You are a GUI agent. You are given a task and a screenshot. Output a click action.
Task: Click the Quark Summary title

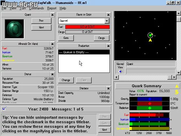tap(146, 86)
